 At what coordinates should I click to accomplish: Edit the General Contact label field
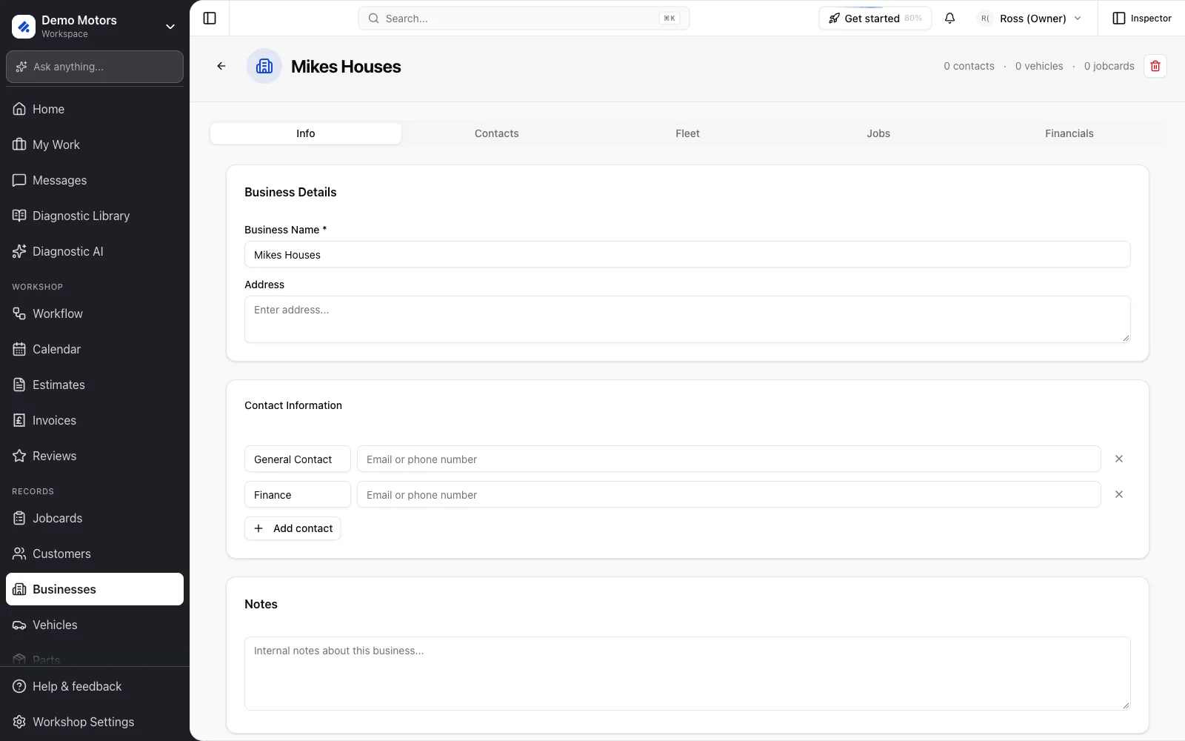(298, 459)
